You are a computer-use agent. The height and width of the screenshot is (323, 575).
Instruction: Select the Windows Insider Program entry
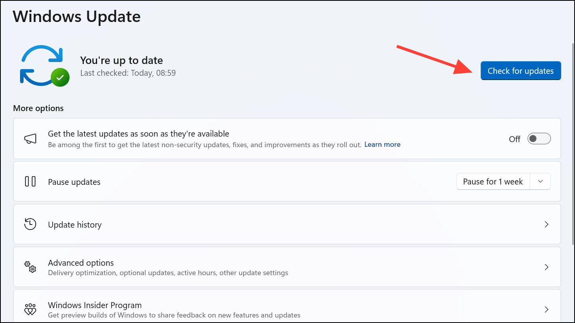[x=287, y=307]
